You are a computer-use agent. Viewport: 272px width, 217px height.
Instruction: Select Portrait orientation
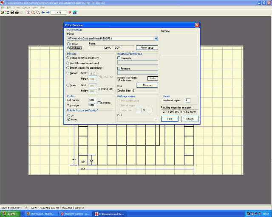click(x=68, y=44)
